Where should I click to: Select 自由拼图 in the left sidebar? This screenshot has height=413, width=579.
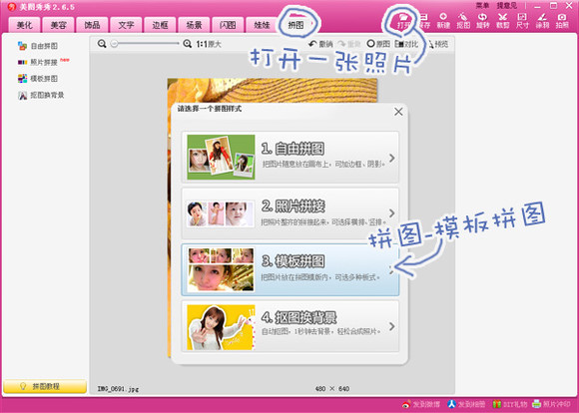pyautogui.click(x=38, y=46)
